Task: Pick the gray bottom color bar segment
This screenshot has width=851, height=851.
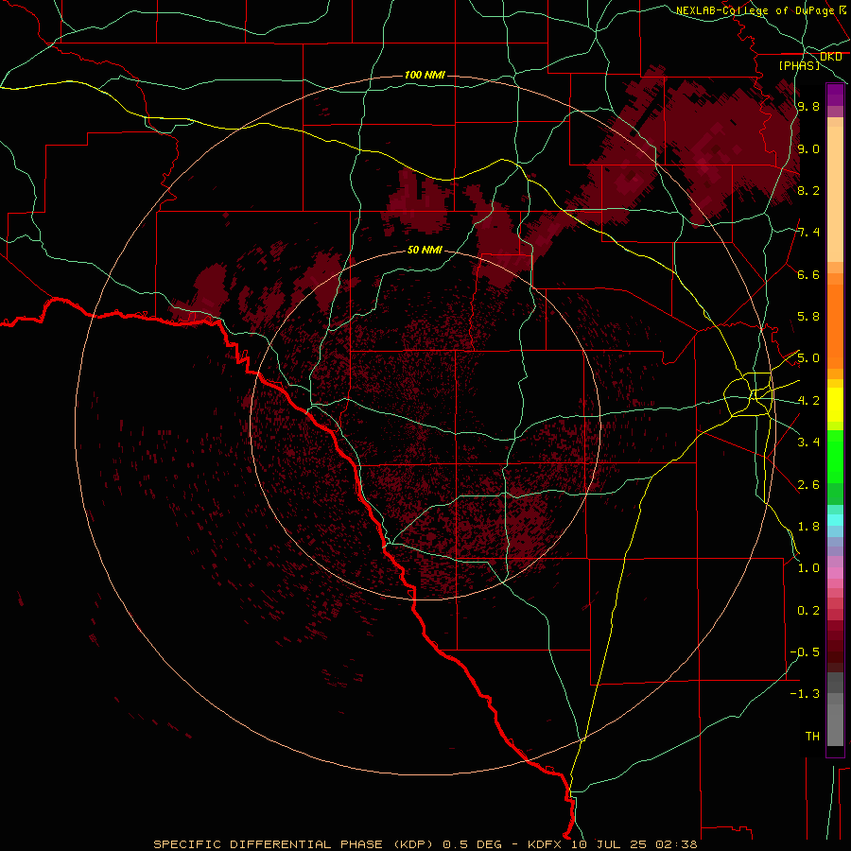Action: pyautogui.click(x=835, y=724)
